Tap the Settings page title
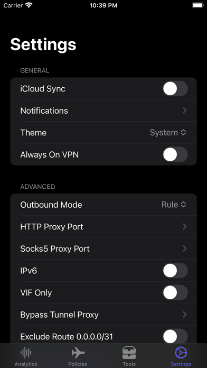 pyautogui.click(x=43, y=44)
